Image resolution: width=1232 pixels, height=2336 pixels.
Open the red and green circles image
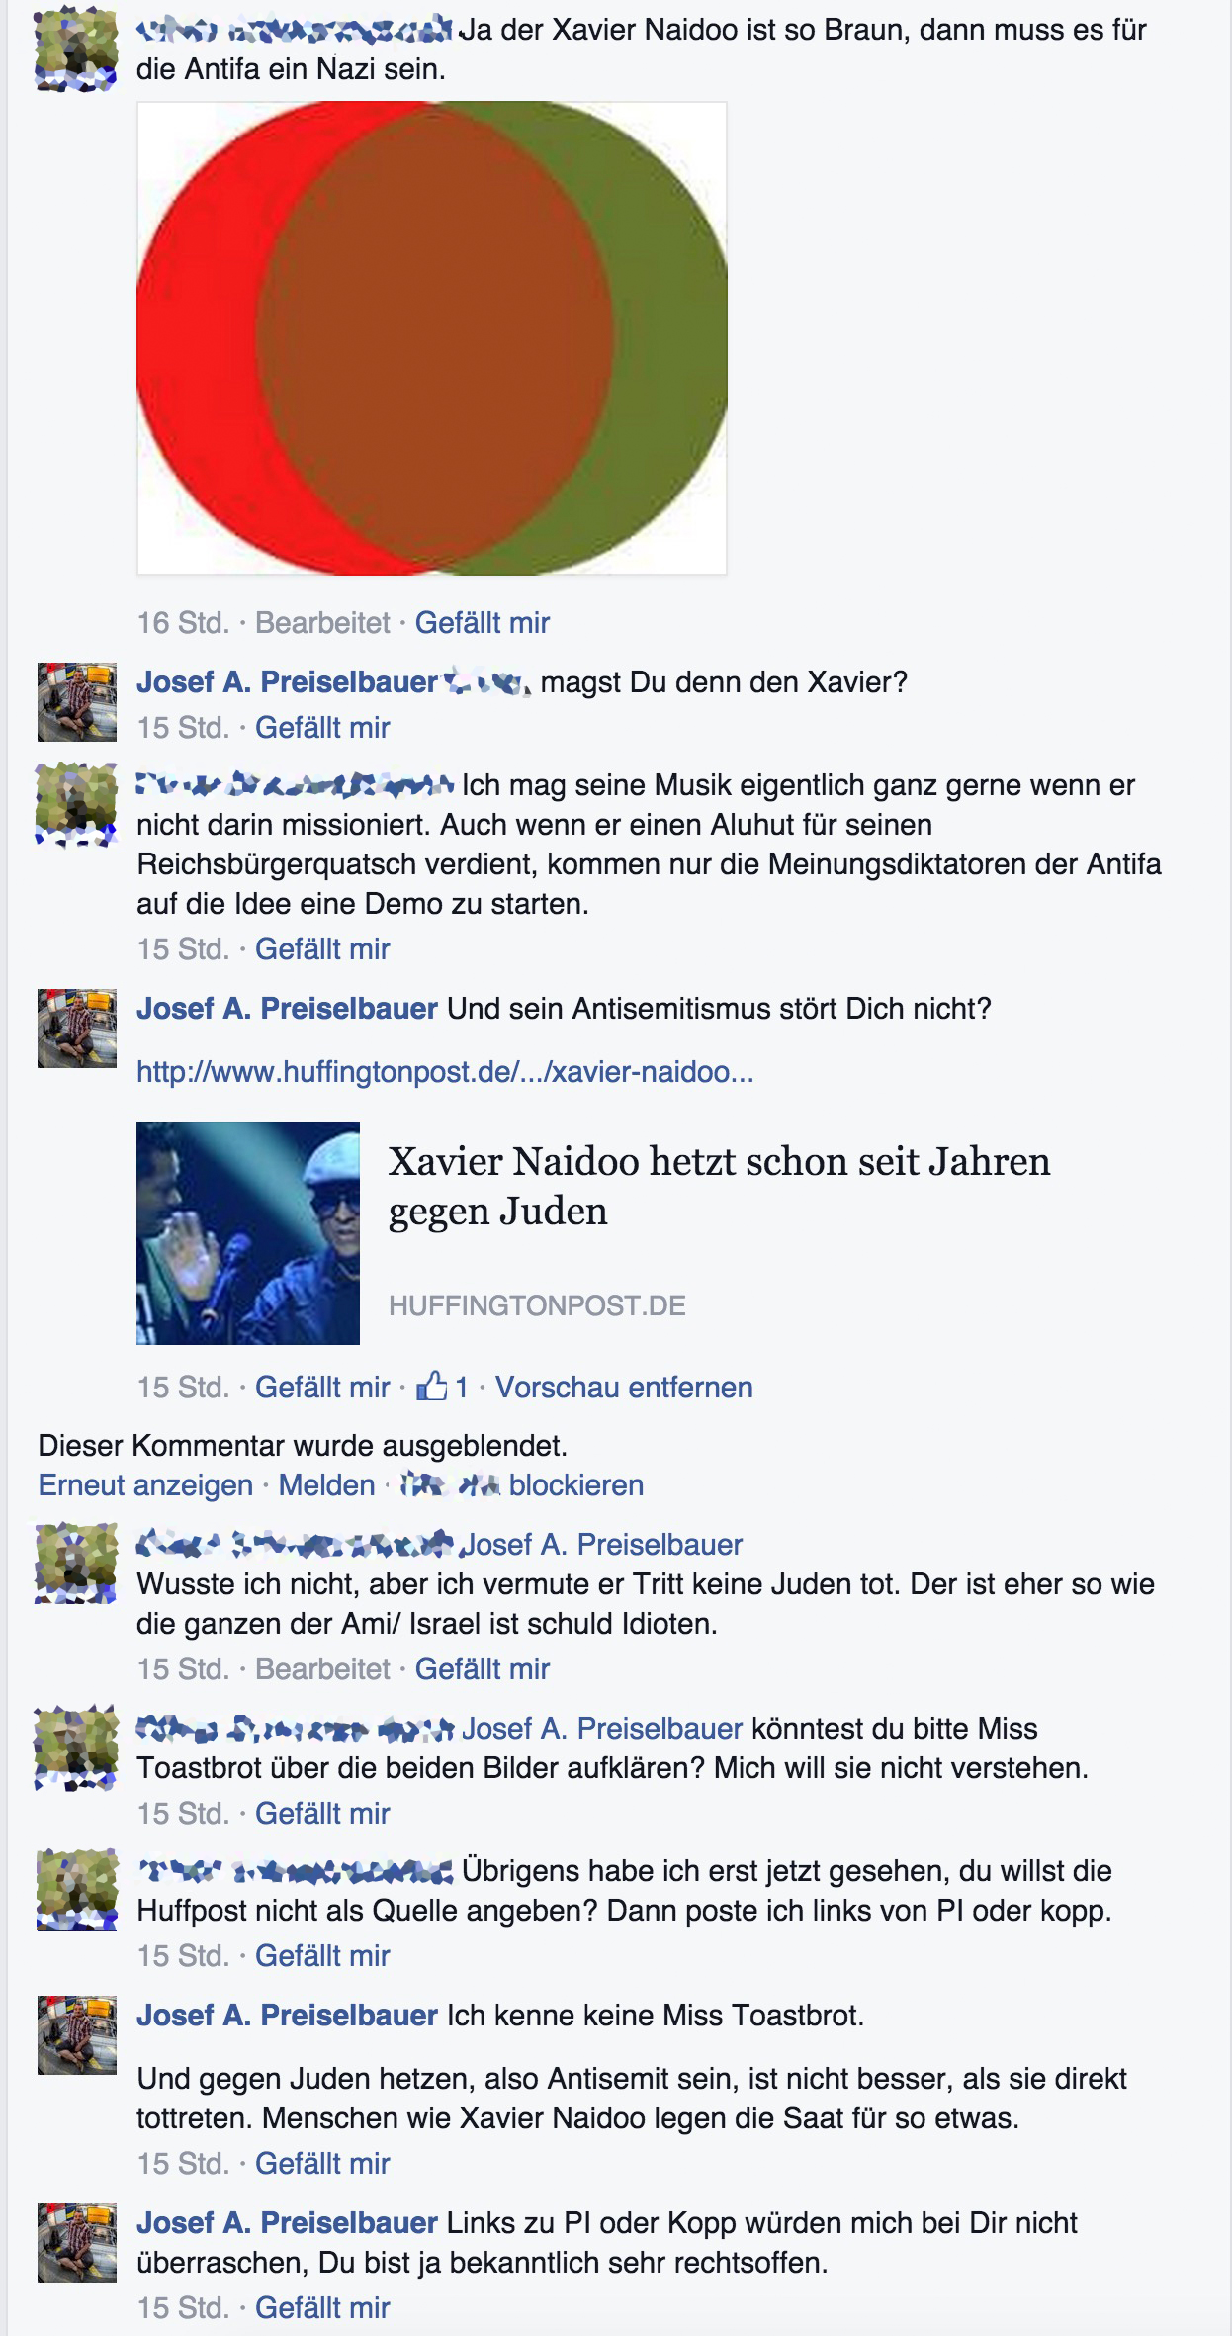click(432, 338)
